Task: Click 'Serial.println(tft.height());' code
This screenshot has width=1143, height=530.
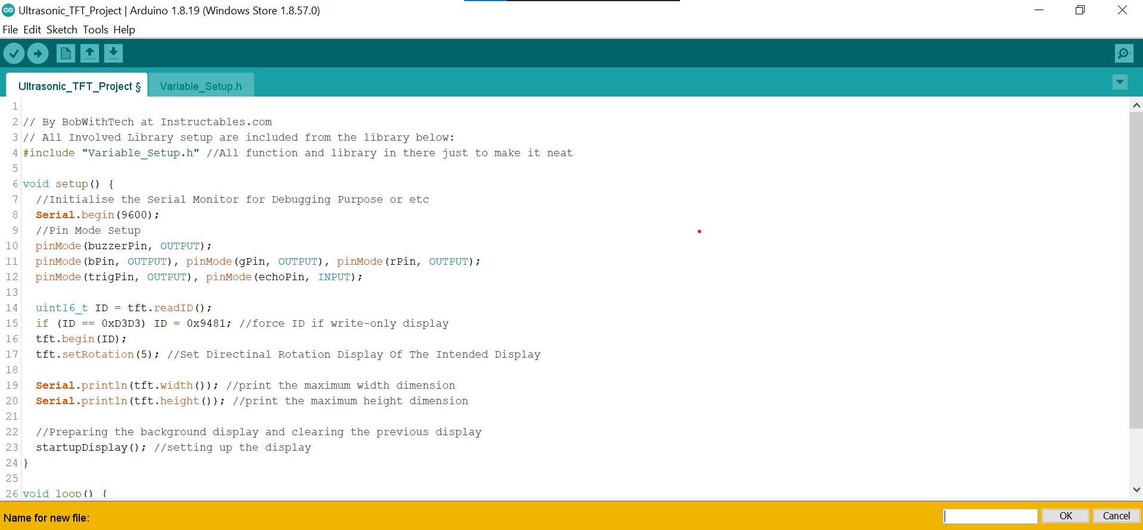Action: click(x=130, y=401)
